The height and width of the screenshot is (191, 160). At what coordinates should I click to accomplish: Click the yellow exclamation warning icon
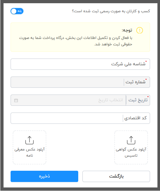[139, 30]
